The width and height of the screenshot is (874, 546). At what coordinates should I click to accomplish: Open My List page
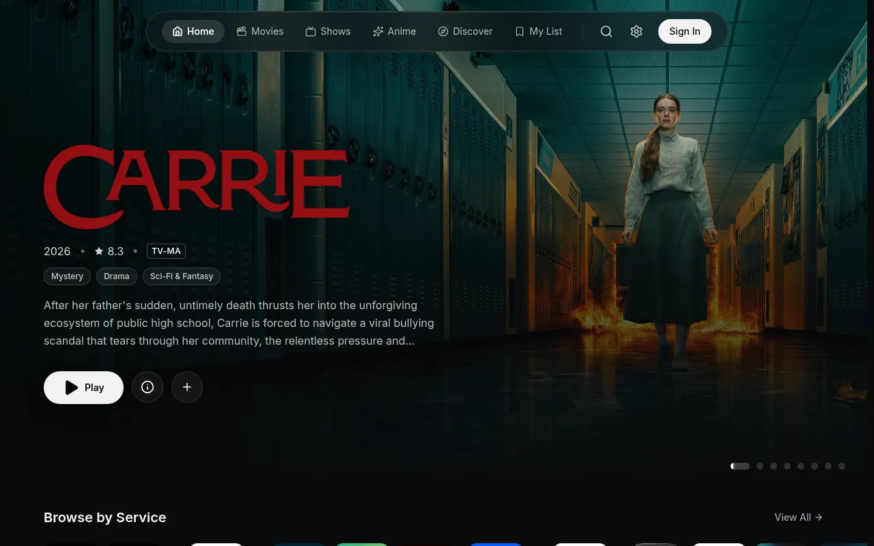pos(539,31)
